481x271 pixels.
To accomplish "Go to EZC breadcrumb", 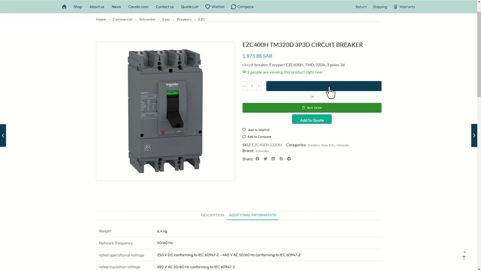I will click(202, 19).
